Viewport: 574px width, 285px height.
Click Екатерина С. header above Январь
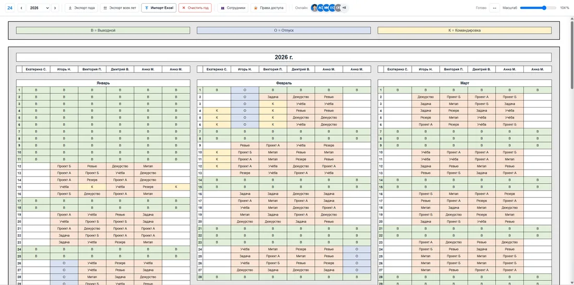pos(36,69)
